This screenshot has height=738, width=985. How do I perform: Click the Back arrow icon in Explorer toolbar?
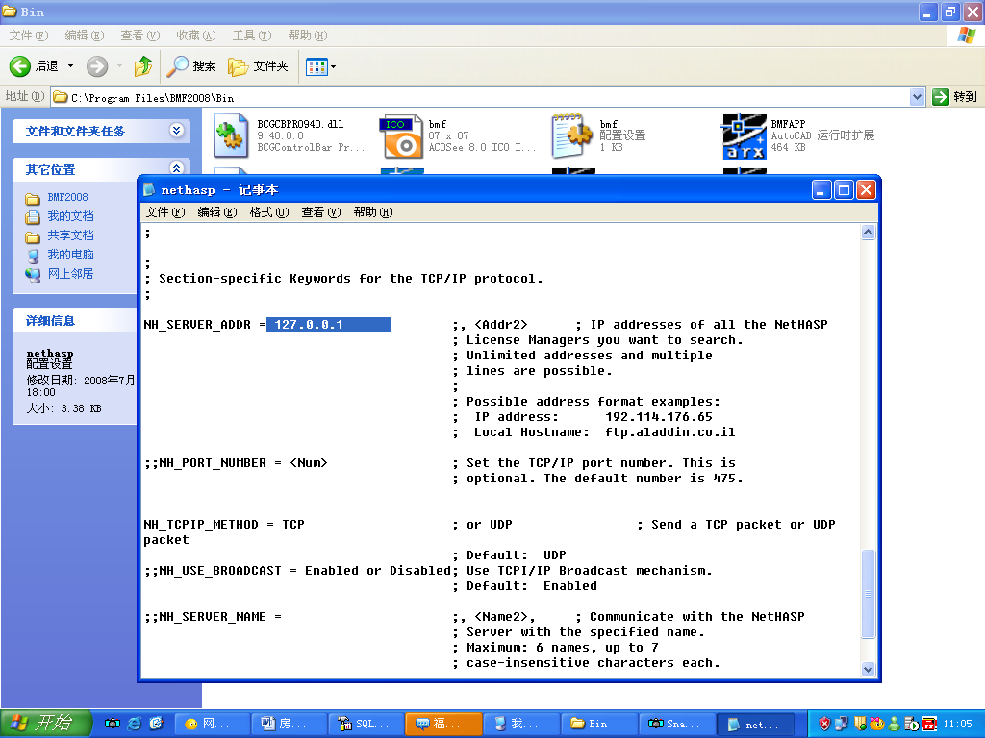pos(19,66)
